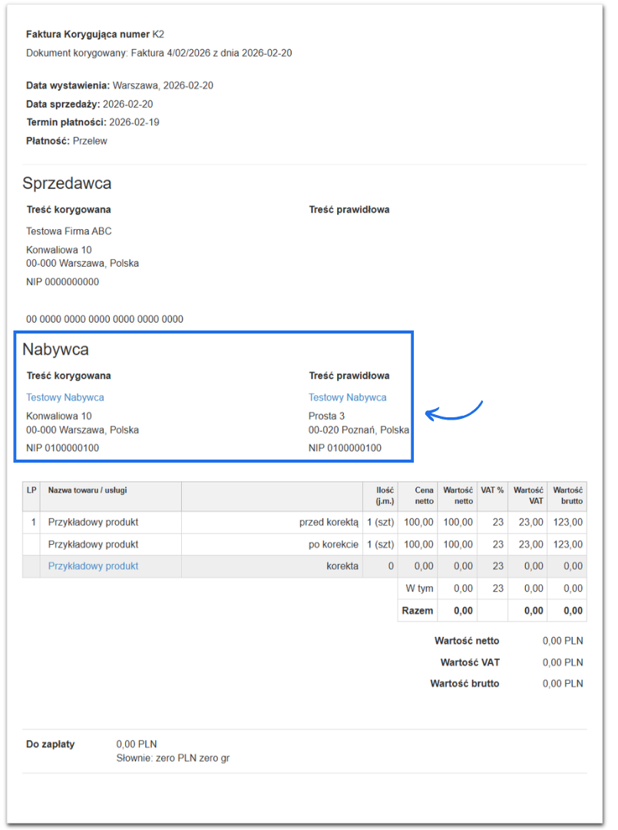Screen dimensions: 618x830
Task: Click the Do zapłaty amount 0,00 PLN
Action: [137, 744]
